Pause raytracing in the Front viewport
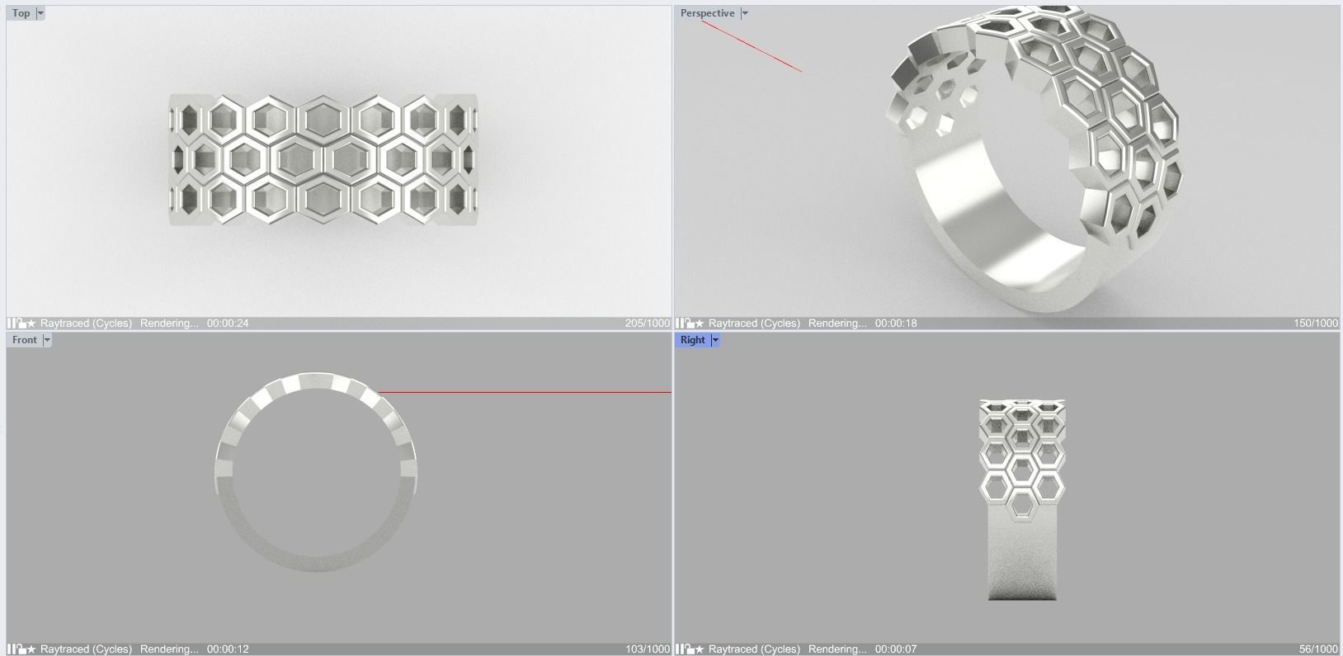The image size is (1343, 656). (x=12, y=649)
